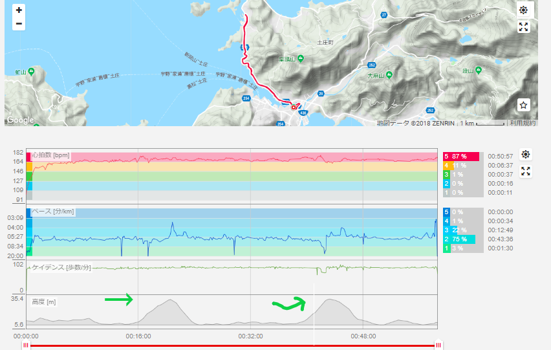Image resolution: width=551 pixels, height=350 pixels.
Task: Click the left red range slider handle
Action: pyautogui.click(x=26, y=345)
